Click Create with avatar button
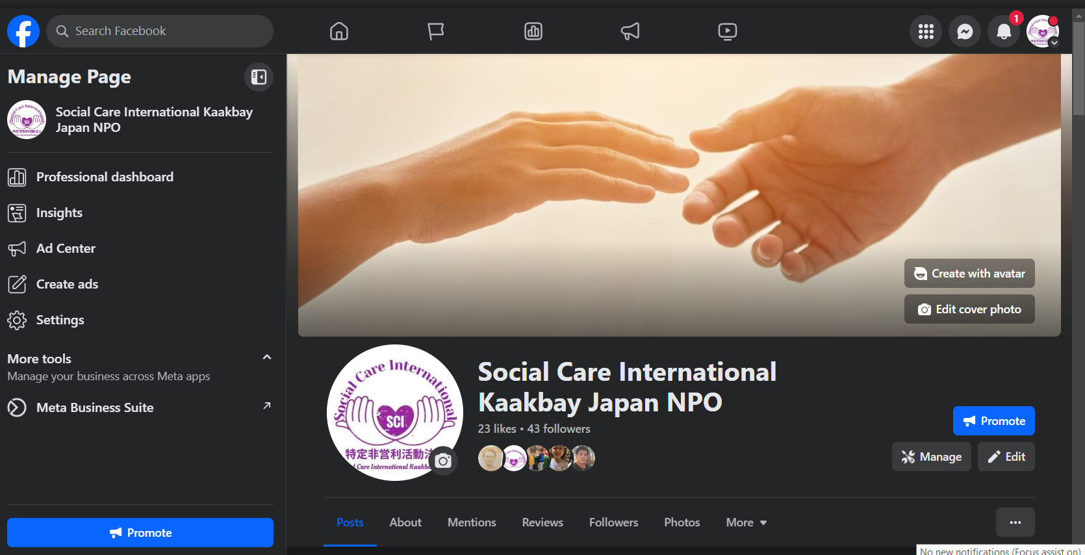 pyautogui.click(x=969, y=274)
